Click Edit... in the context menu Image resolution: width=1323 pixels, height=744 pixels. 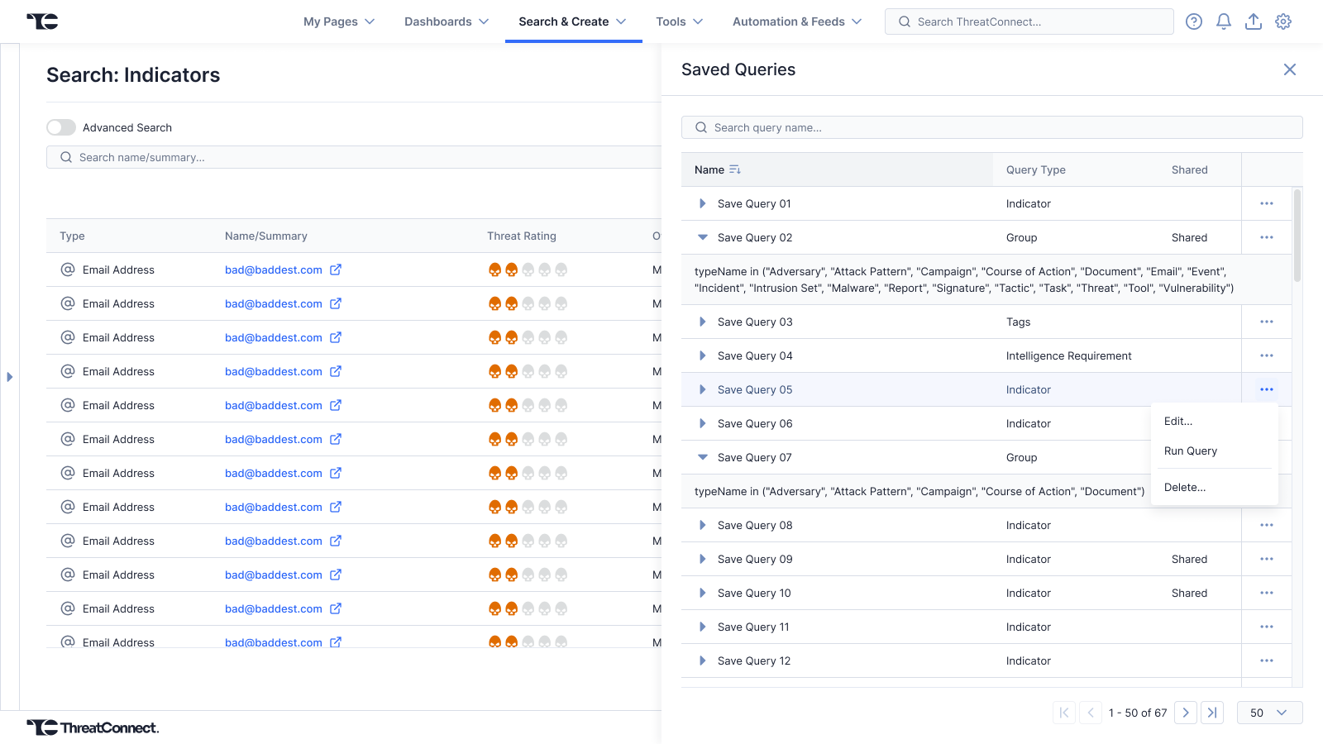coord(1177,421)
